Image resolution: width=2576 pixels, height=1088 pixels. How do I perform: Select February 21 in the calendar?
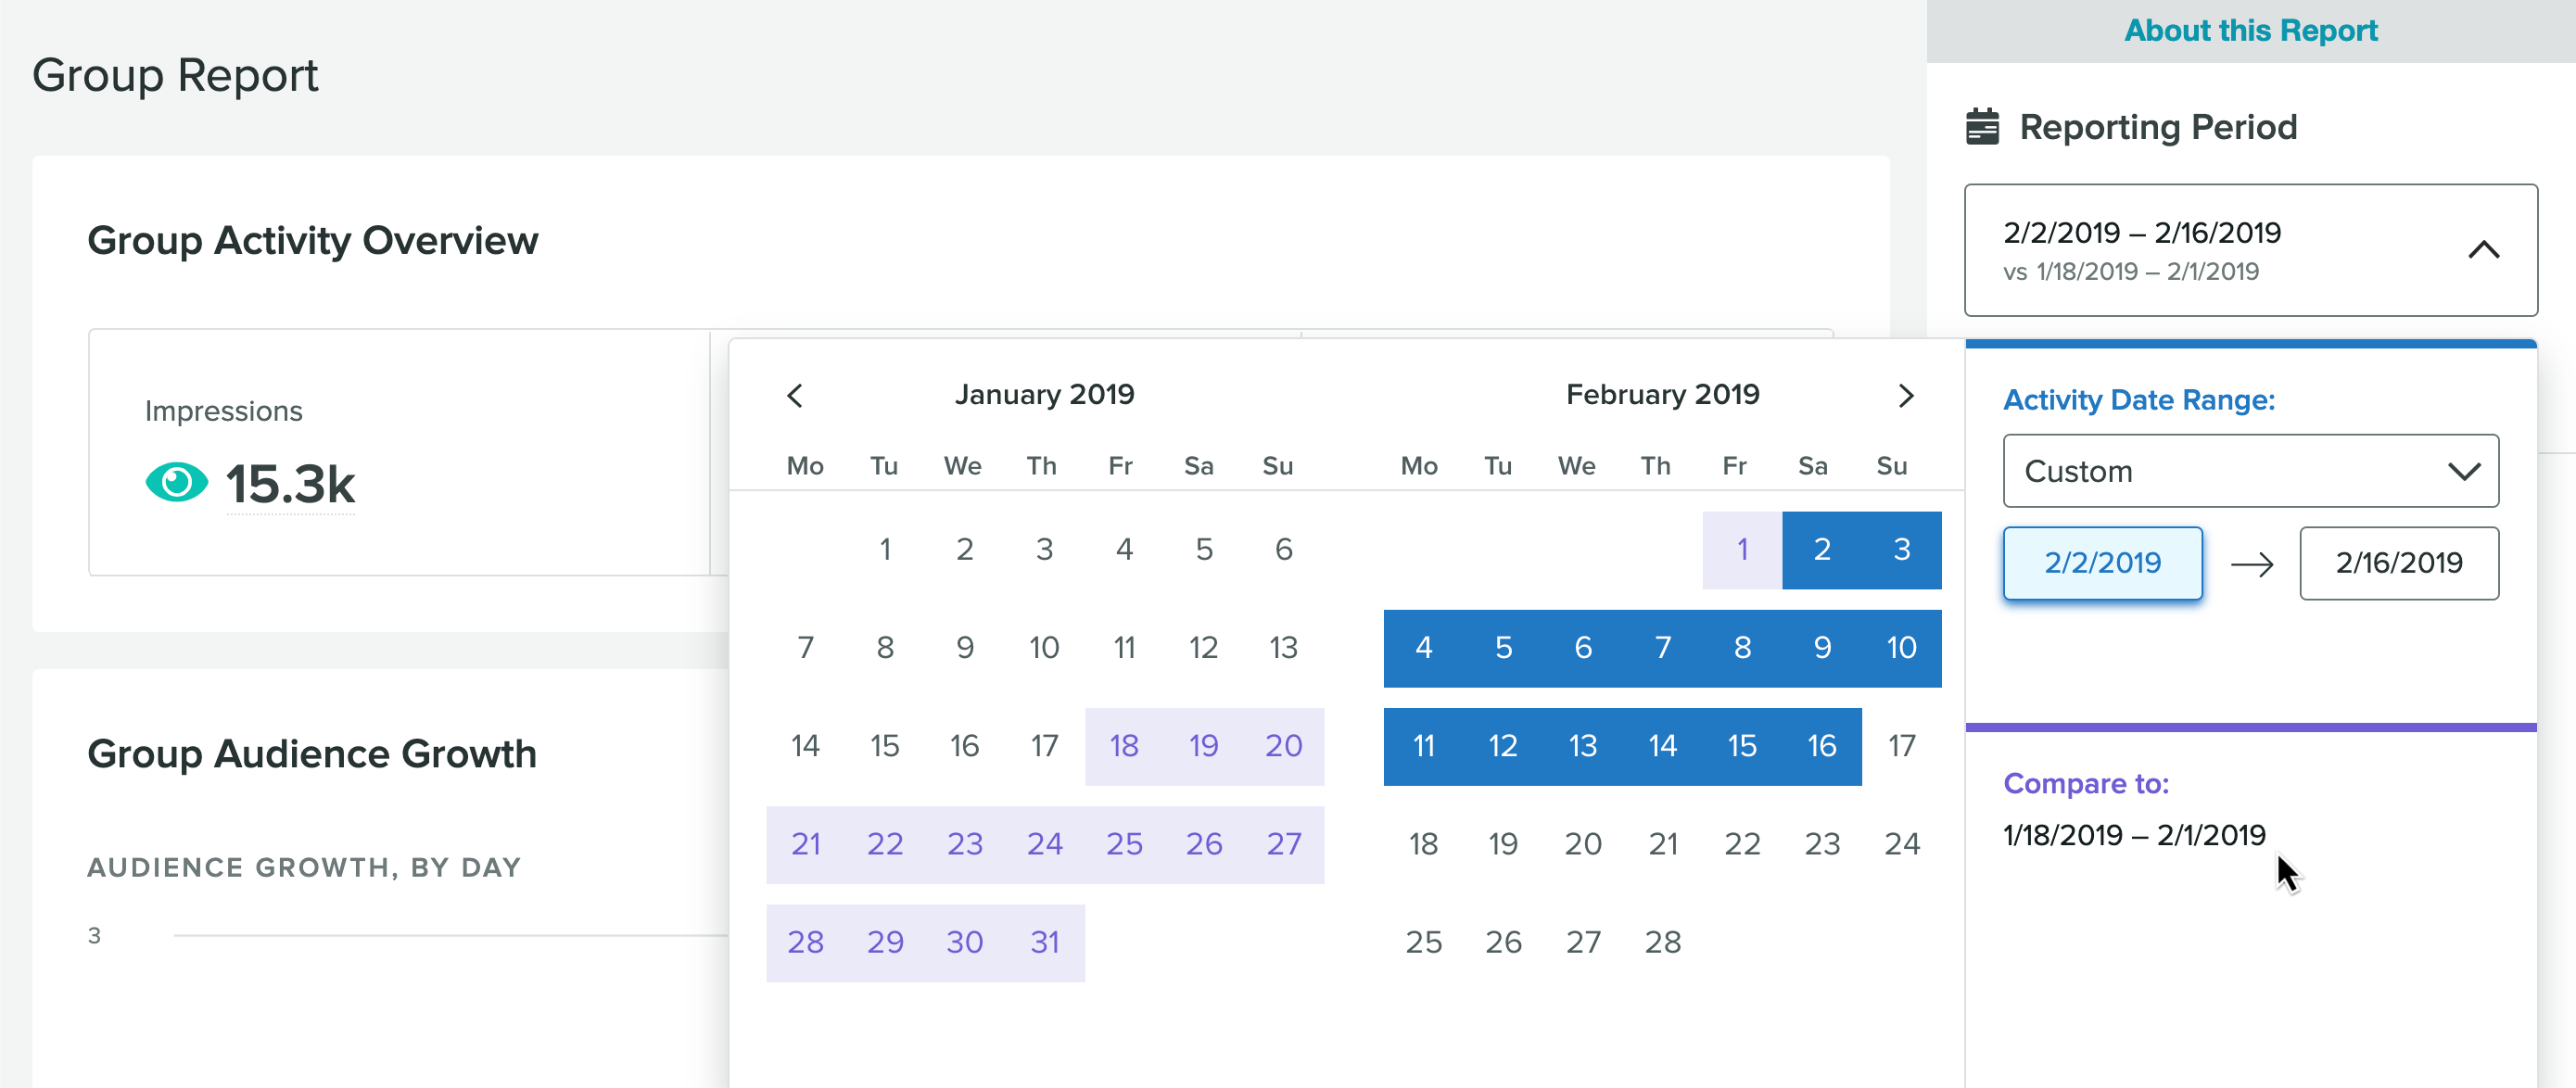[1662, 844]
